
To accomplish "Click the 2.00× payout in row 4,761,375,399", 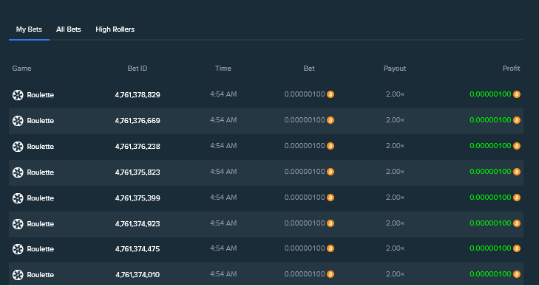I will pyautogui.click(x=395, y=198).
